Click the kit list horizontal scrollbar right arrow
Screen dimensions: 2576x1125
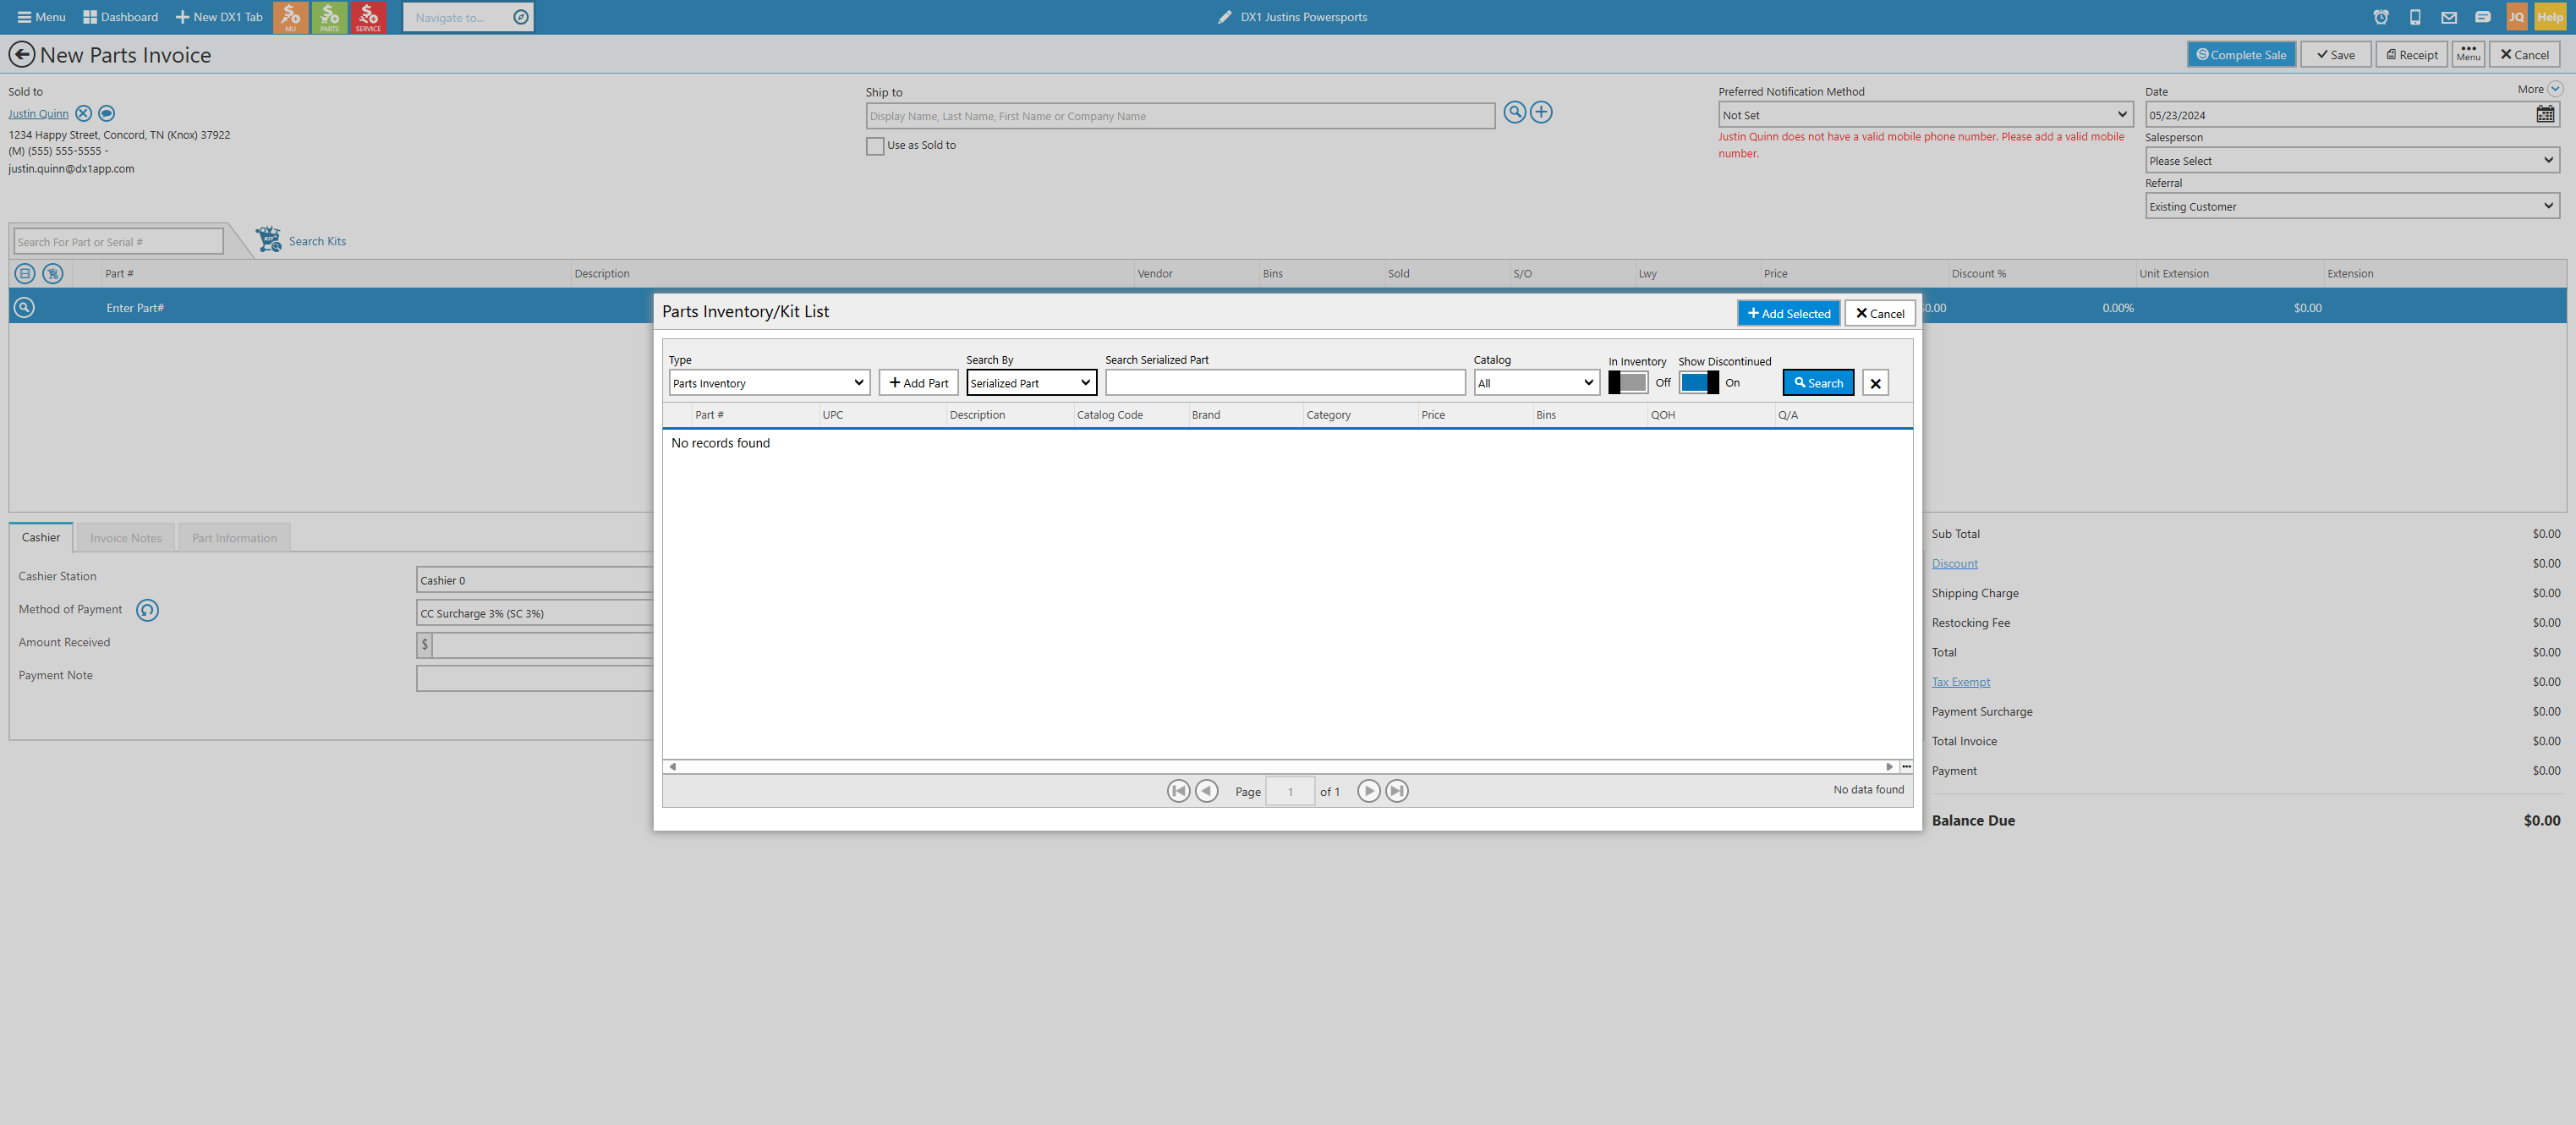1889,767
